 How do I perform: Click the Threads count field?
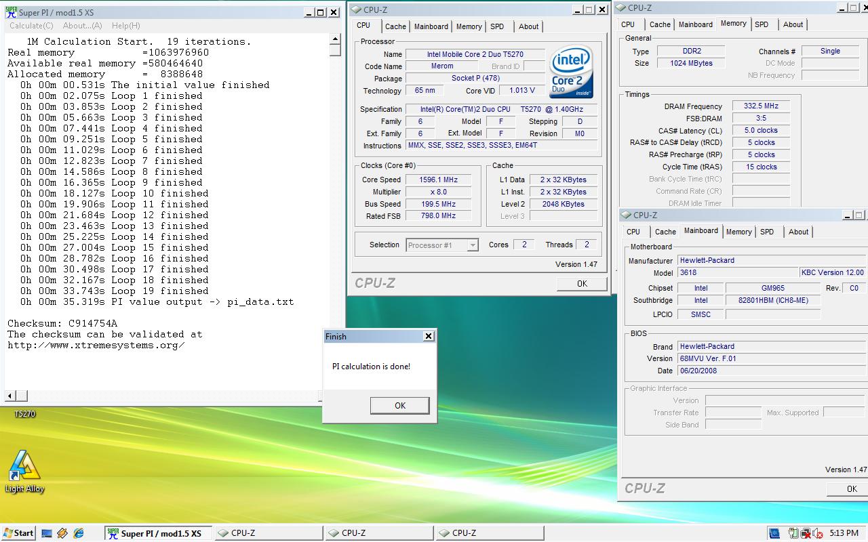pyautogui.click(x=587, y=245)
